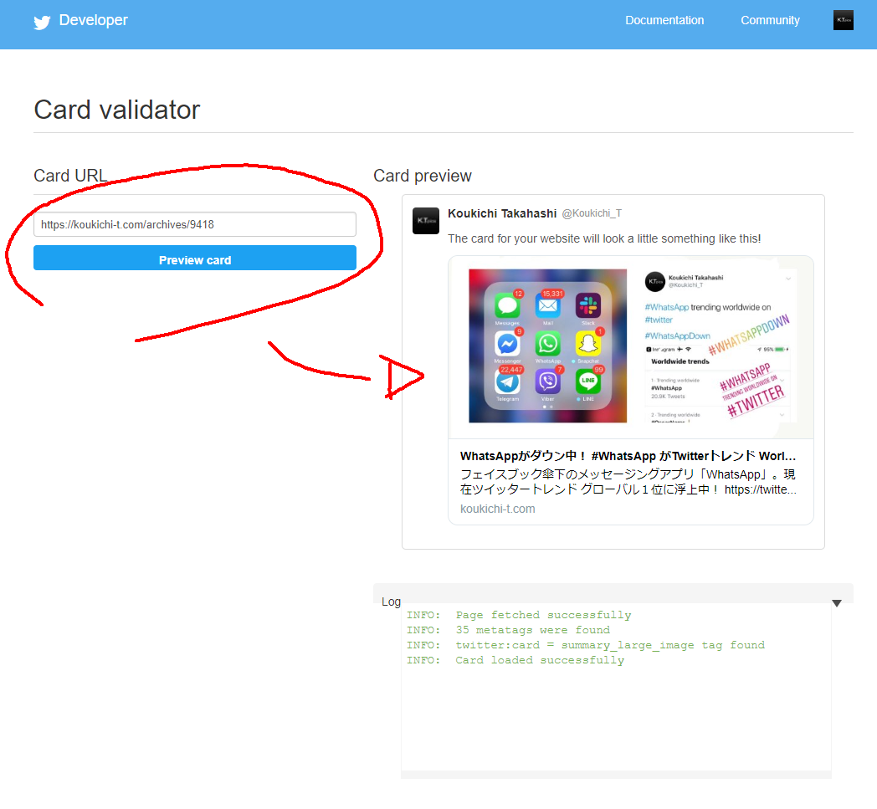Open the WhatsAppがダウン中 card title link
The height and width of the screenshot is (809, 877).
point(627,456)
